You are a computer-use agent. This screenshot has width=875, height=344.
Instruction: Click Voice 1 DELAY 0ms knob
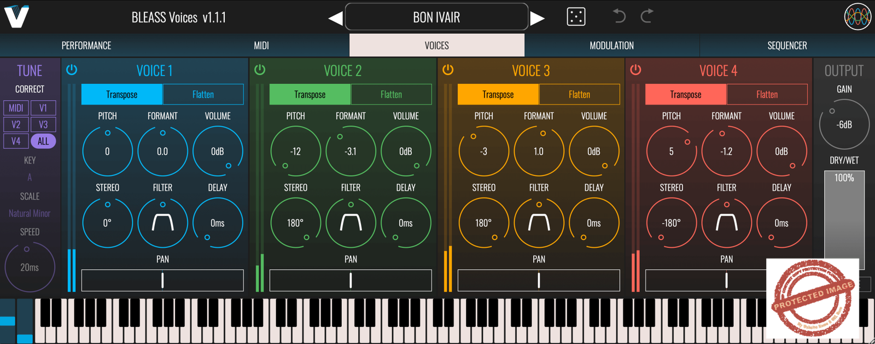pyautogui.click(x=218, y=223)
